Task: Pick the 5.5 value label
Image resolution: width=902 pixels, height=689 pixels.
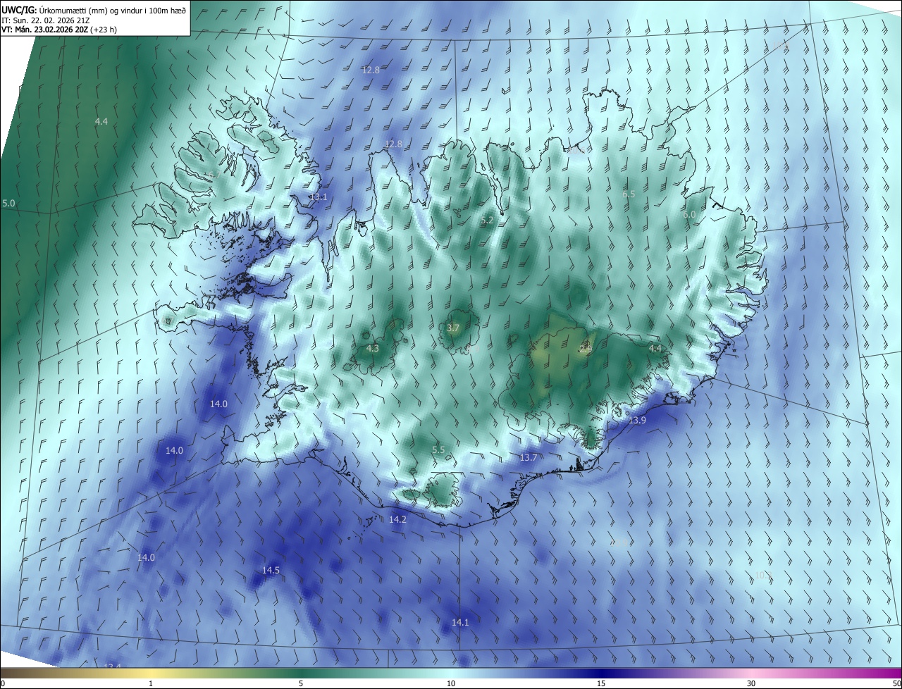Action: pyautogui.click(x=438, y=449)
